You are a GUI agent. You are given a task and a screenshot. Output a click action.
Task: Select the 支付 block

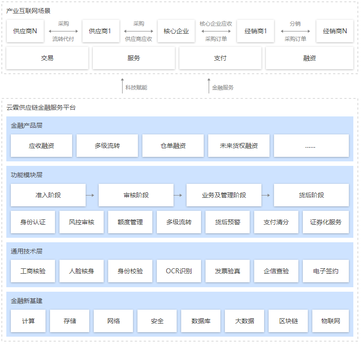[220, 58]
